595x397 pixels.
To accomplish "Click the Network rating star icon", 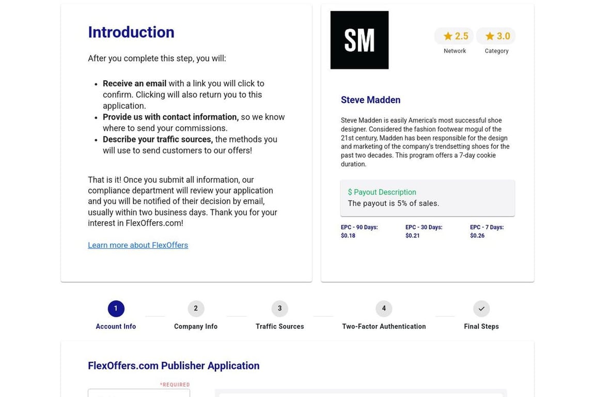I will [x=448, y=36].
